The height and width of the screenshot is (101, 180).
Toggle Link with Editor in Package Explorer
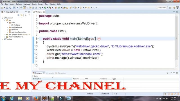pos(21,15)
